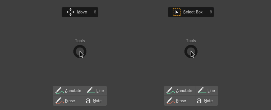The height and width of the screenshot is (110, 271).
Task: Choose Erase pencil icon in Select Box pie menu
Action: [x=171, y=101]
